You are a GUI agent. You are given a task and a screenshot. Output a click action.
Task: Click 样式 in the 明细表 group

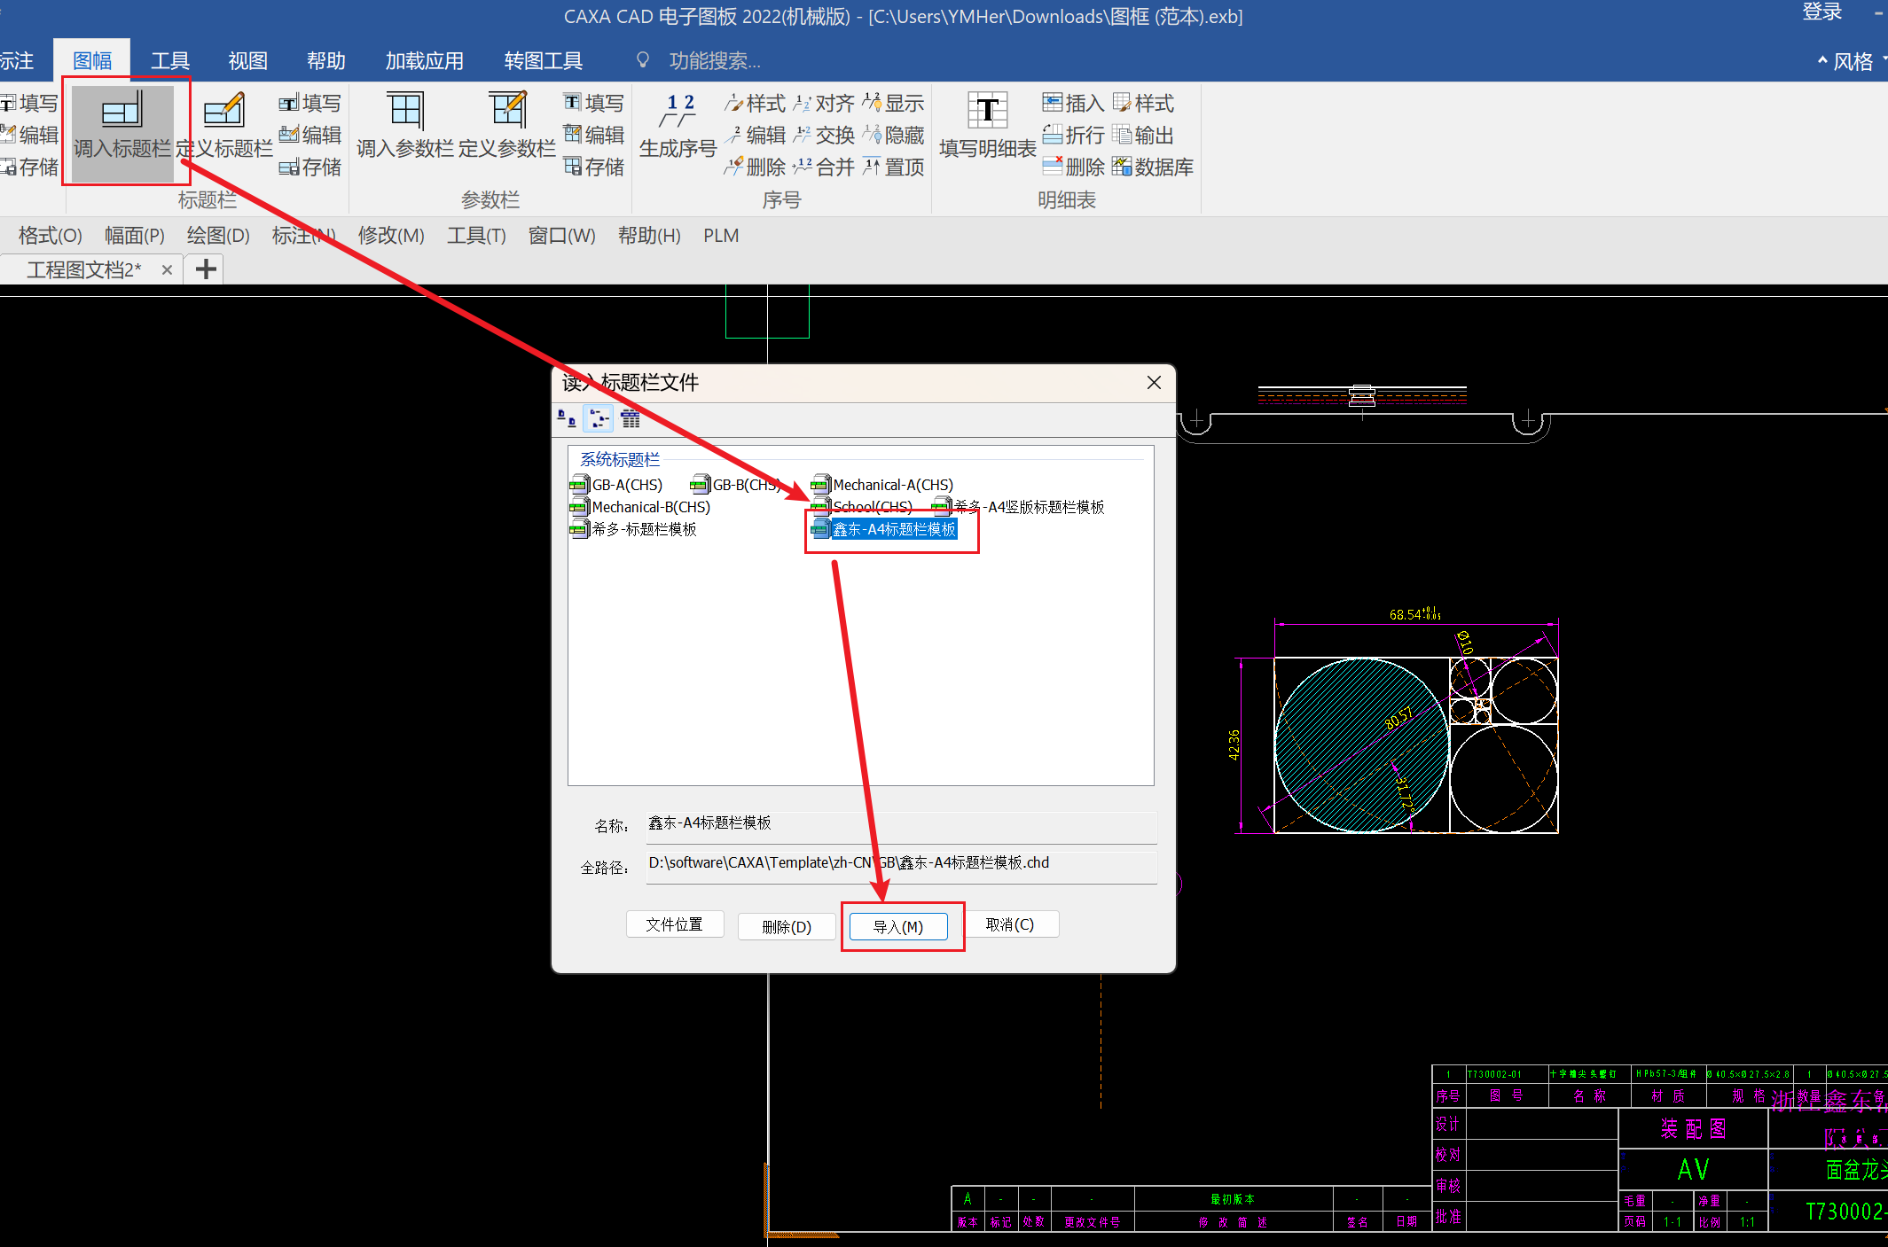click(1143, 104)
